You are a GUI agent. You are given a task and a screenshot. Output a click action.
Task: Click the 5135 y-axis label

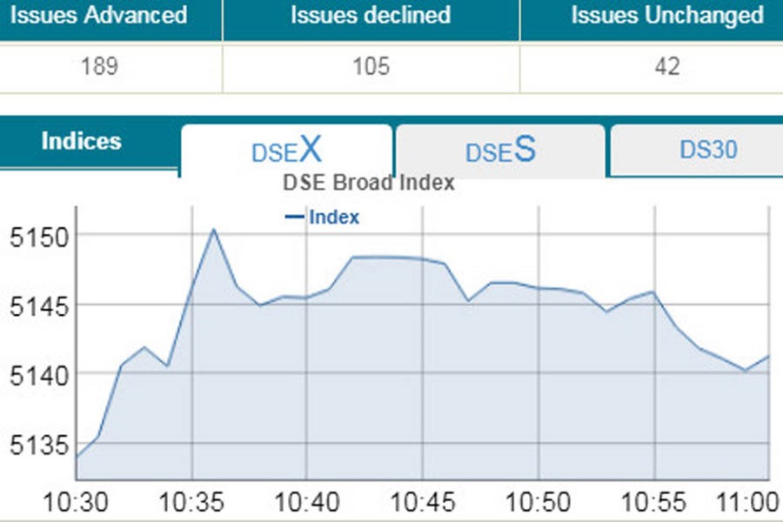(33, 446)
